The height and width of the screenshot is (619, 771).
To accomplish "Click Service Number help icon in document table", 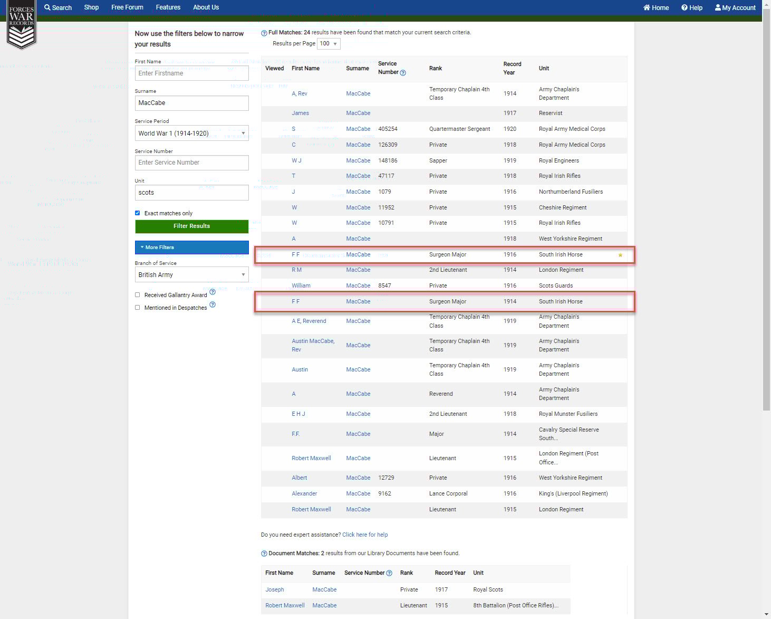I will click(389, 573).
